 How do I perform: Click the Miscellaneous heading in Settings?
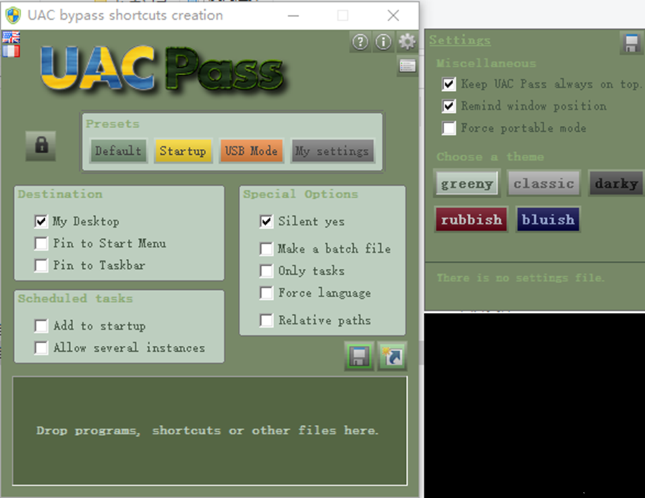(x=486, y=63)
